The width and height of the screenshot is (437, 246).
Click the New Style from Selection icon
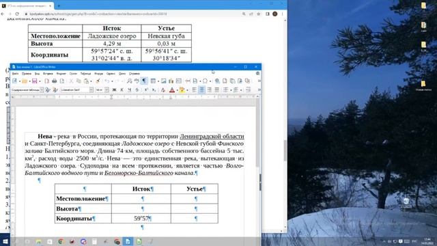pos(55,90)
